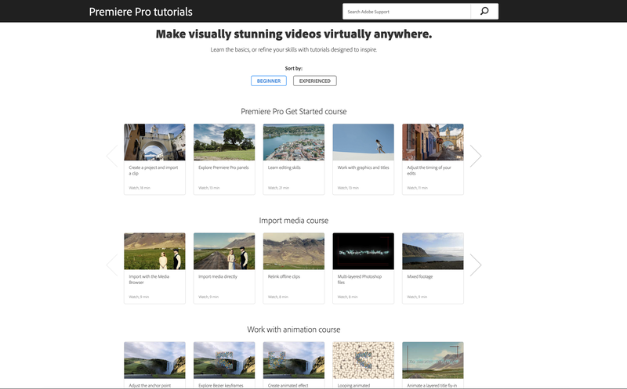The width and height of the screenshot is (627, 389).
Task: Click 'Watch, 13 min' under Work with graphics
Action: [x=348, y=188]
